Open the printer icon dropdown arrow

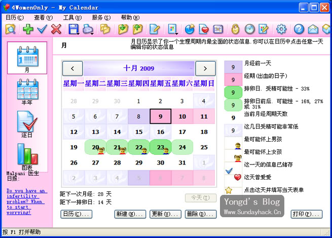92,33
